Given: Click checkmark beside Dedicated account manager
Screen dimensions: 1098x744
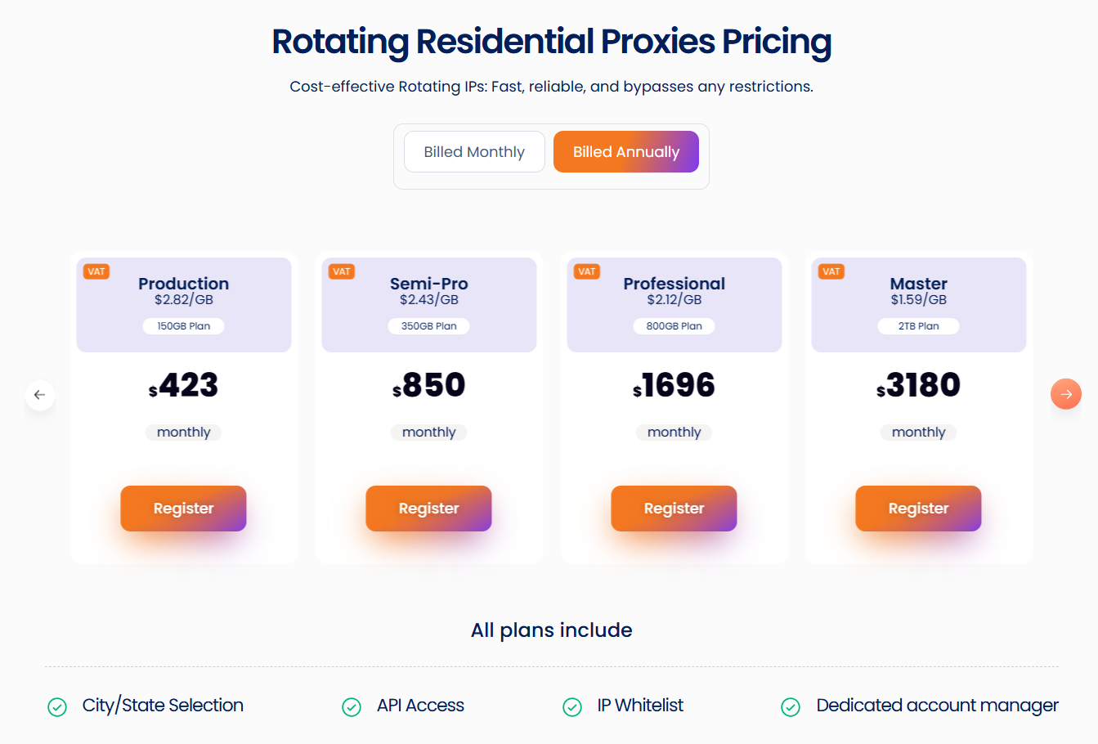Looking at the screenshot, I should pos(791,706).
